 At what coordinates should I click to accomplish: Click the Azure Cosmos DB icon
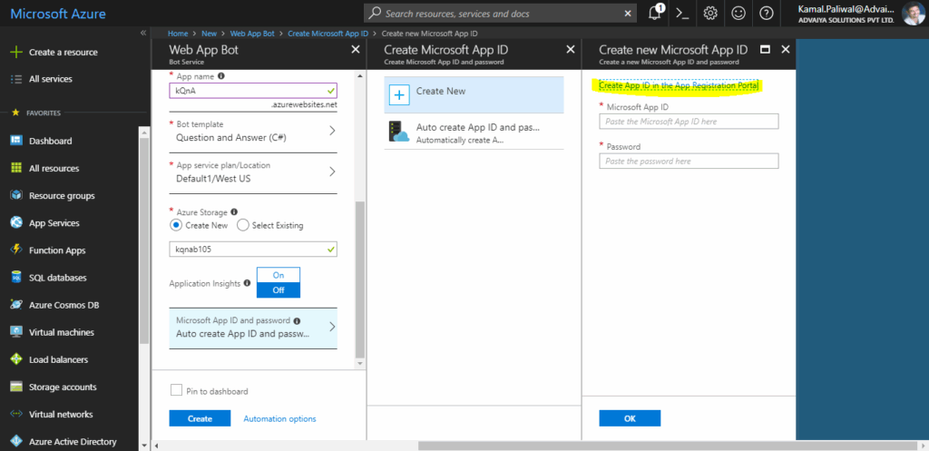pos(16,305)
